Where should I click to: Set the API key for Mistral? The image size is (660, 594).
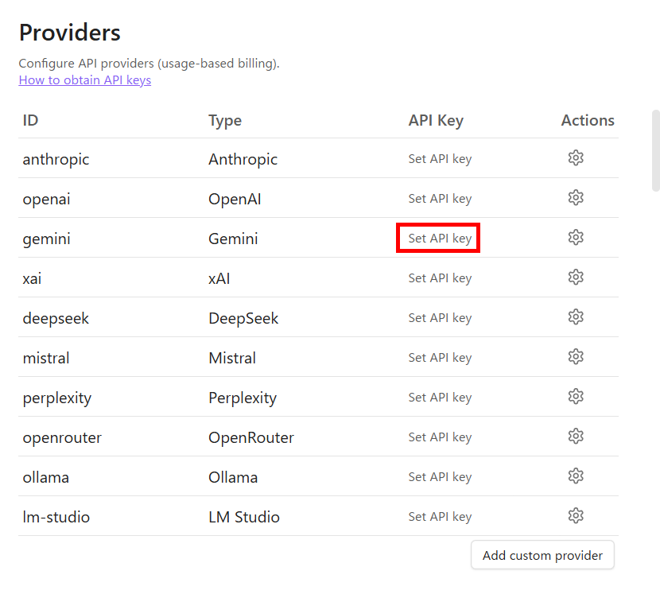click(x=440, y=358)
